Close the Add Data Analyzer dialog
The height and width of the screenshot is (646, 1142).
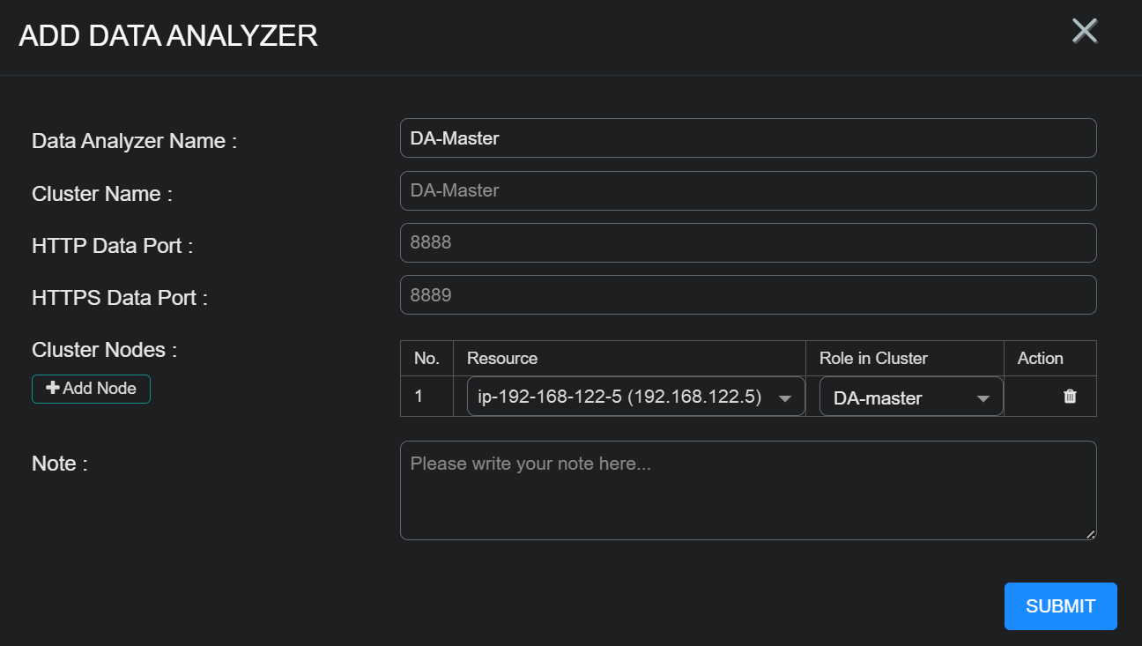pos(1084,31)
